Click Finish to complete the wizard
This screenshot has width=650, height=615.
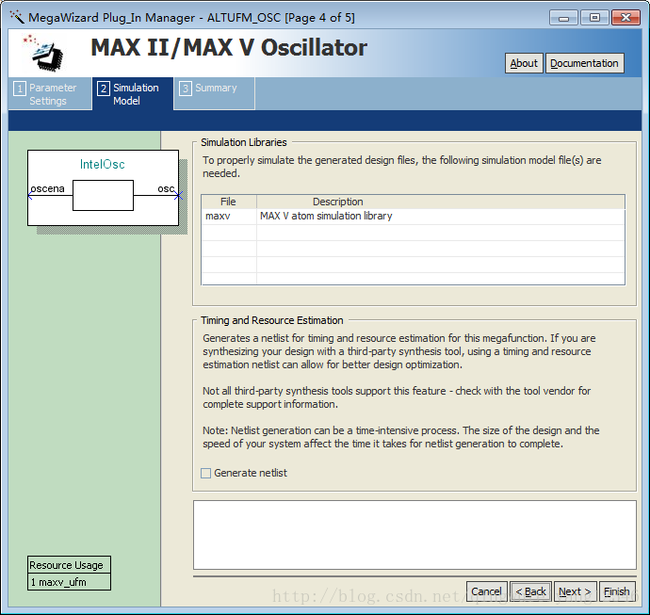(617, 591)
